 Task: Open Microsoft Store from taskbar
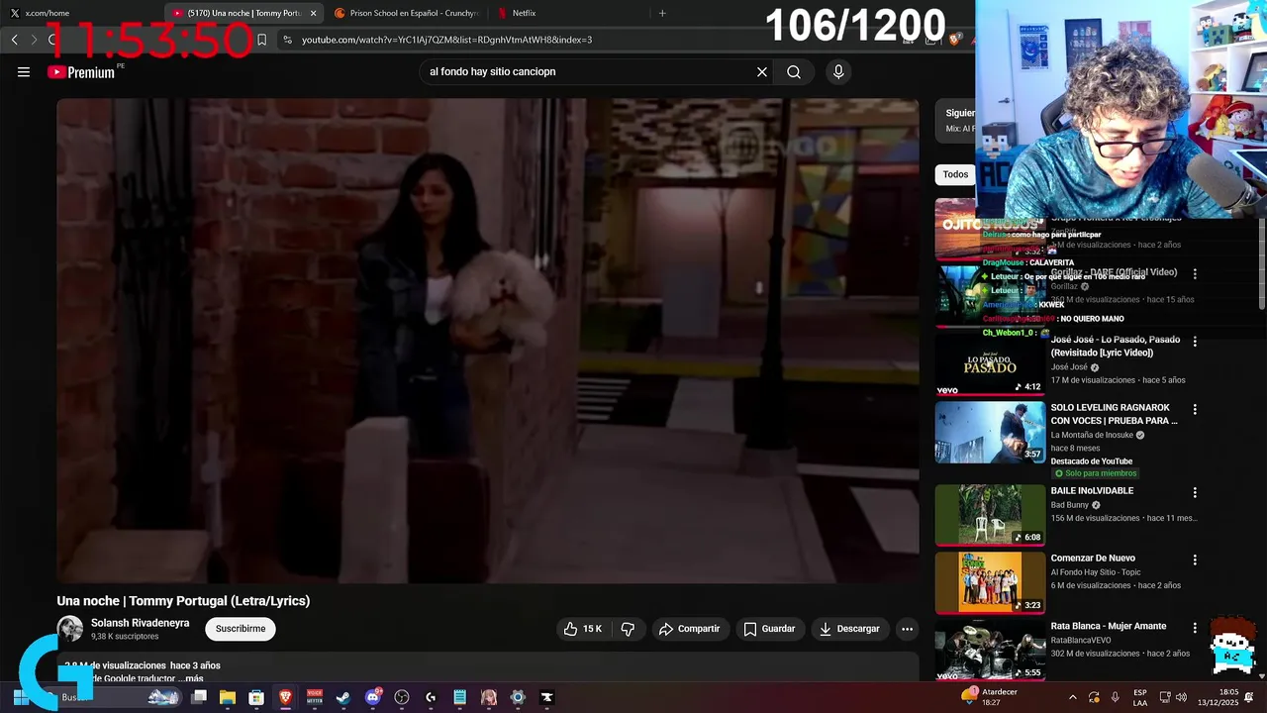click(256, 697)
